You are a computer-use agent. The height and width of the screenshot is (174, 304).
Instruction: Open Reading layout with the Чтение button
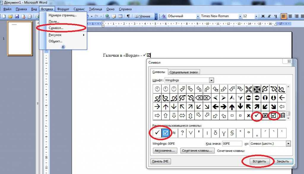(142, 16)
